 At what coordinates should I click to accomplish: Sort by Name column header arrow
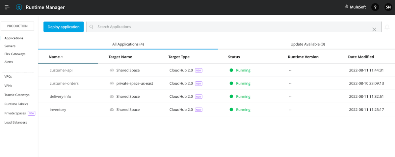pos(62,57)
